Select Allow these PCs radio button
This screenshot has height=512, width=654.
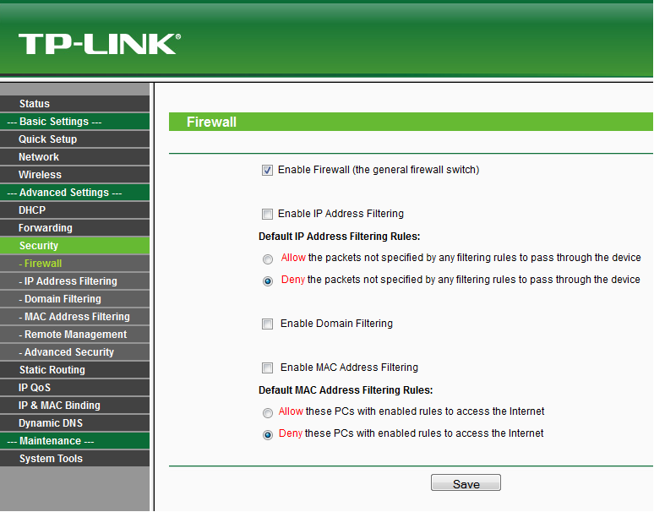click(268, 413)
